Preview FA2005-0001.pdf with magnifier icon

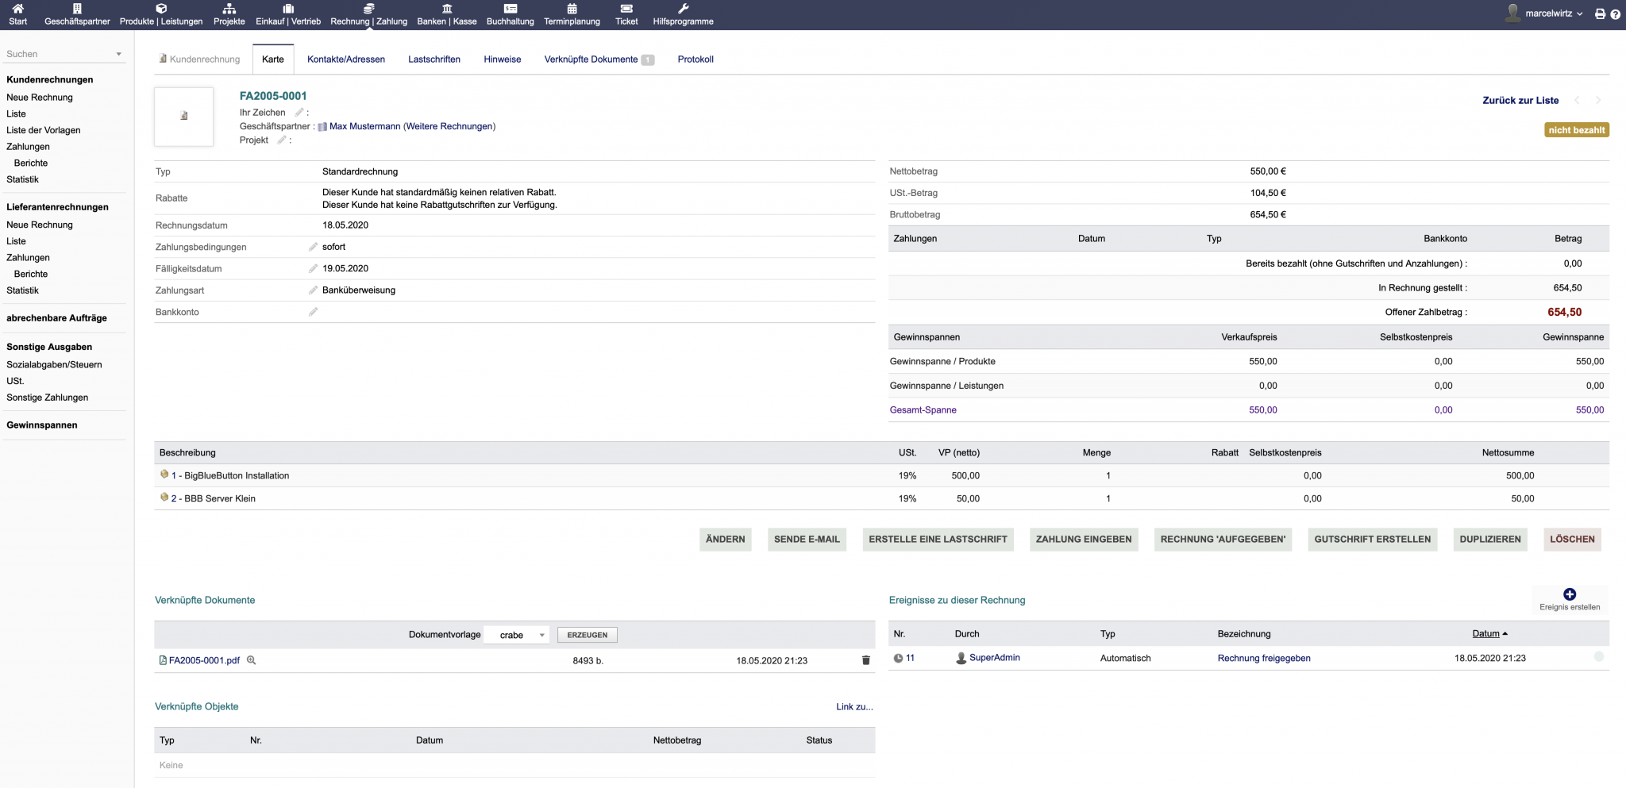pos(251,660)
